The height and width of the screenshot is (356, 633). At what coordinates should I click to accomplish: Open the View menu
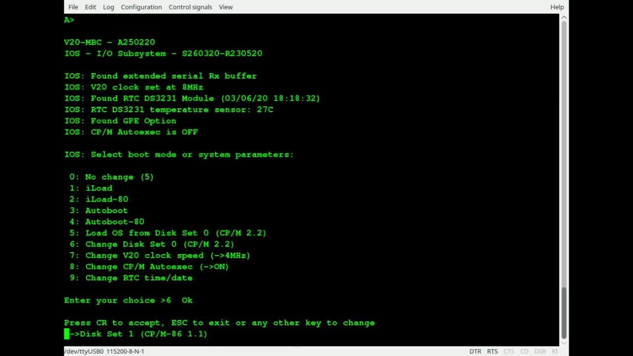pyautogui.click(x=226, y=7)
